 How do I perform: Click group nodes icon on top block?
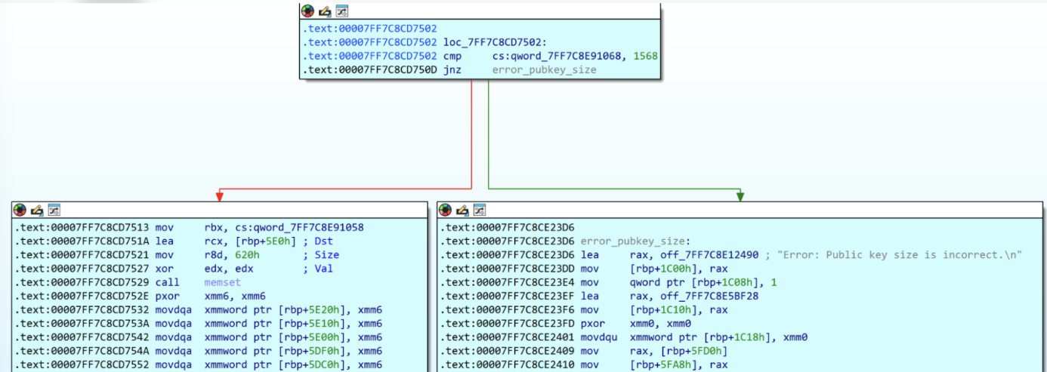(x=341, y=11)
